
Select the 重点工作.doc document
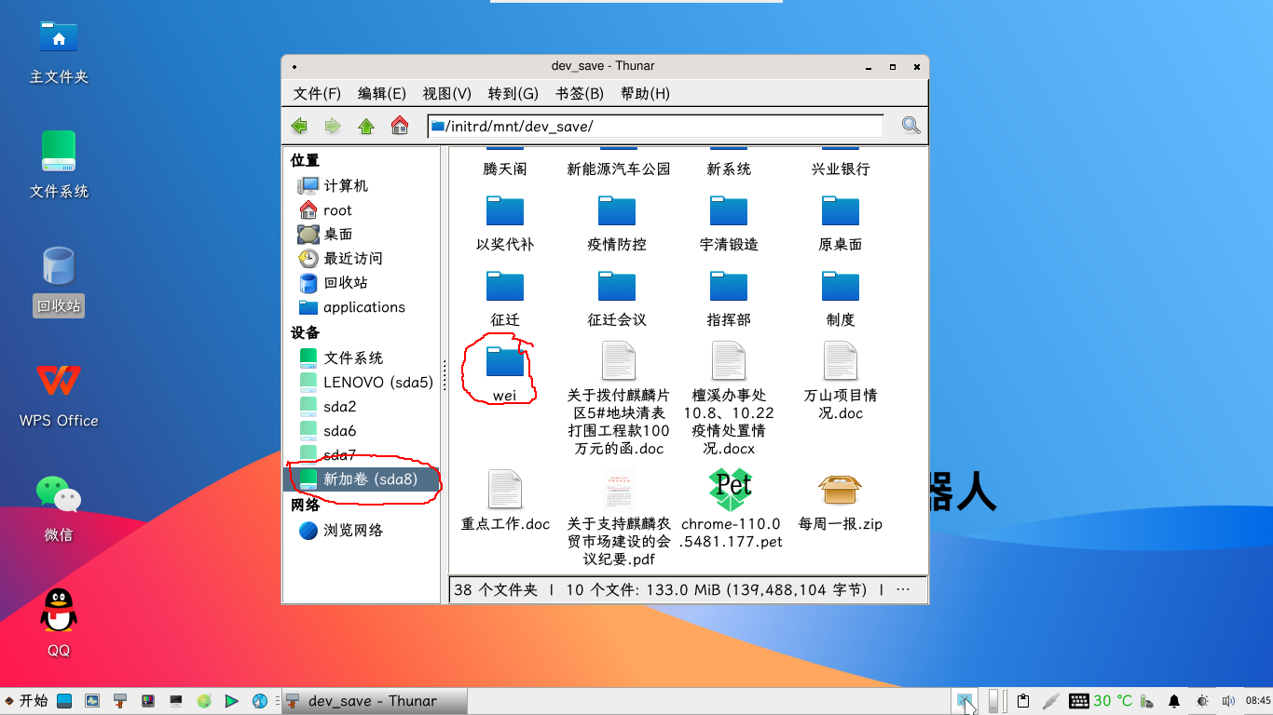(505, 501)
